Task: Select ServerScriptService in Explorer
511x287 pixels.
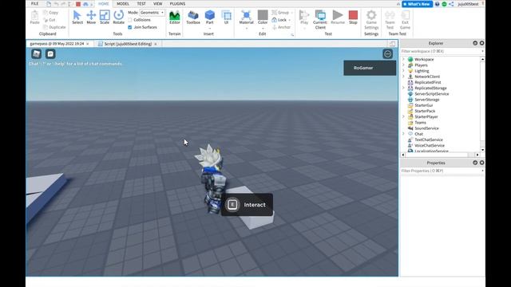Action: 431,94
